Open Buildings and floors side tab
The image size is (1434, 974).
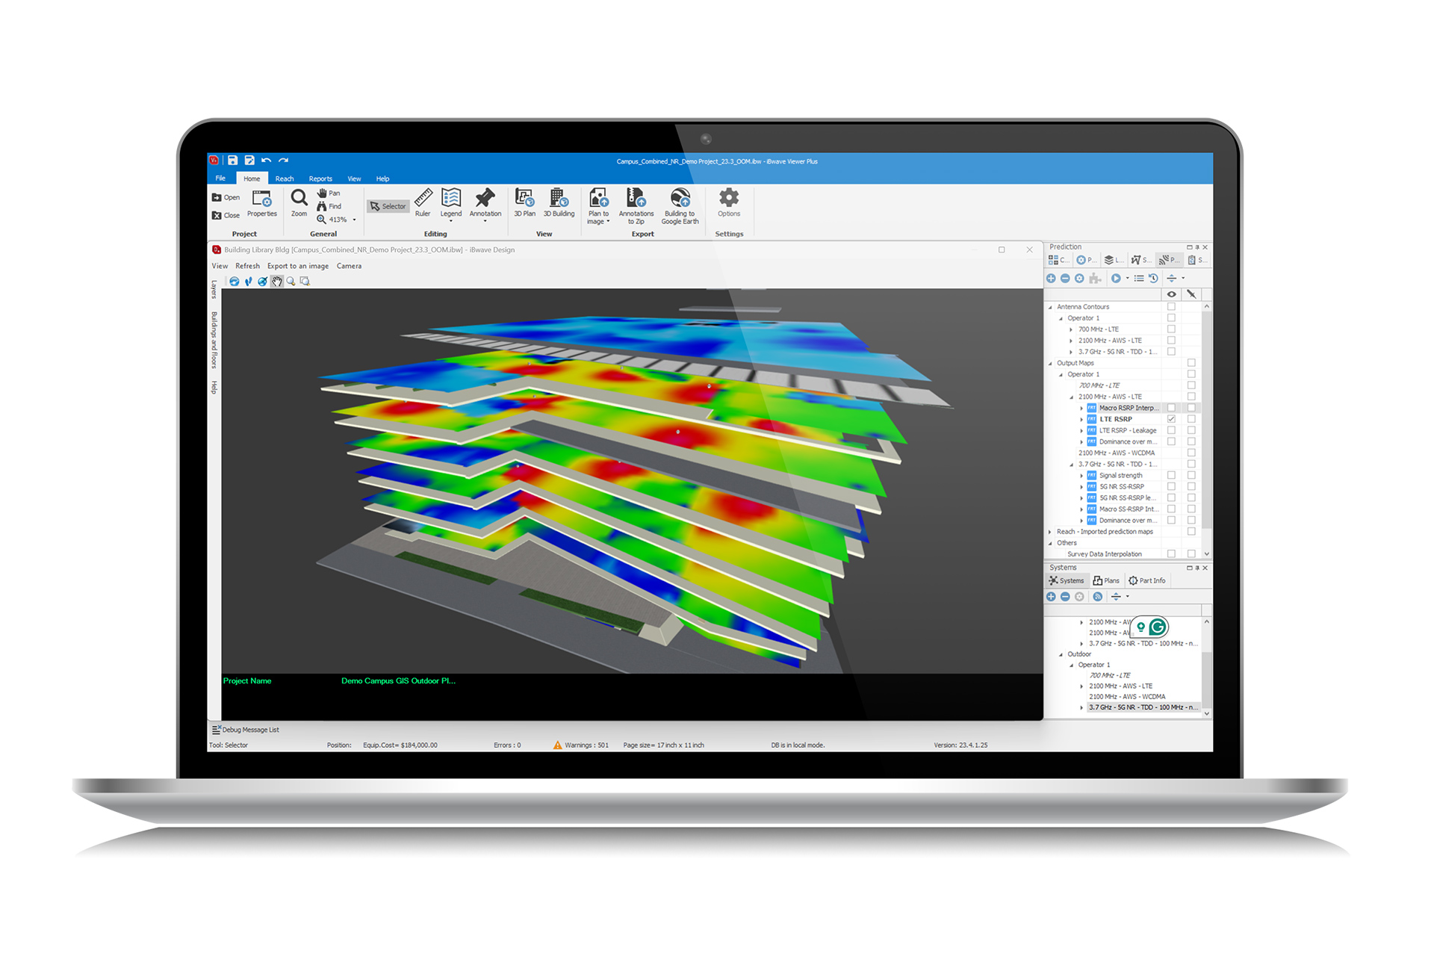pyautogui.click(x=214, y=340)
